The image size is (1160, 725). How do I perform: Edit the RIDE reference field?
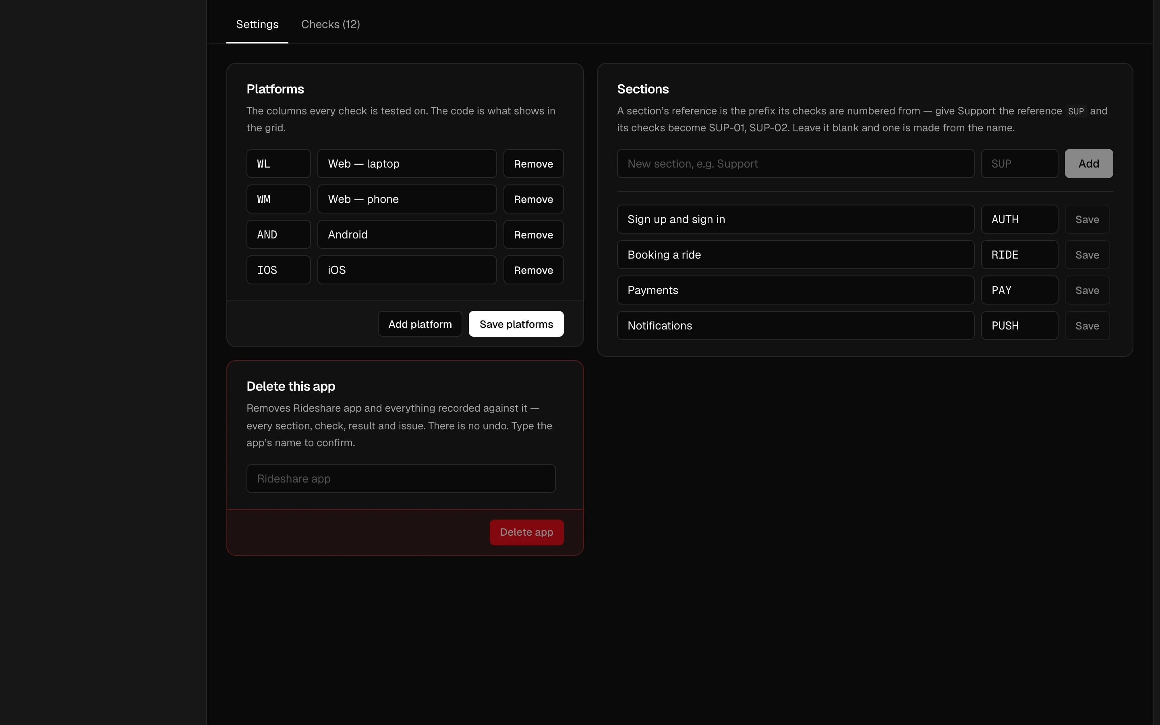pyautogui.click(x=1019, y=255)
